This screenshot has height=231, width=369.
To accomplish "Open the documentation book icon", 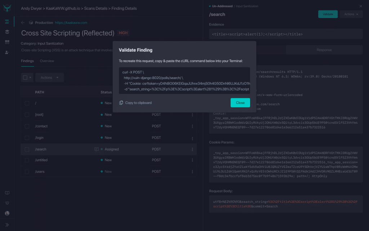I will click(x=7, y=193).
